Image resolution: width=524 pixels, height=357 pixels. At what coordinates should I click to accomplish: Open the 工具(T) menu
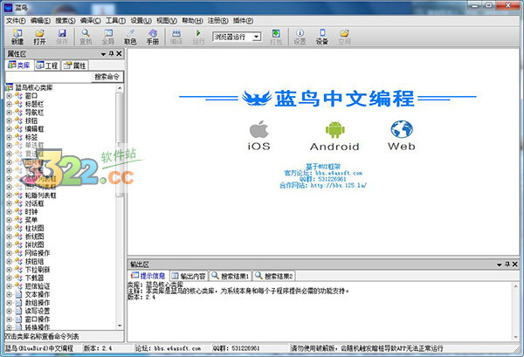point(115,21)
